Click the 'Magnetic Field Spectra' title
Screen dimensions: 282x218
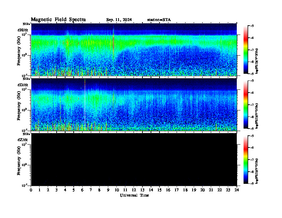click(x=58, y=20)
